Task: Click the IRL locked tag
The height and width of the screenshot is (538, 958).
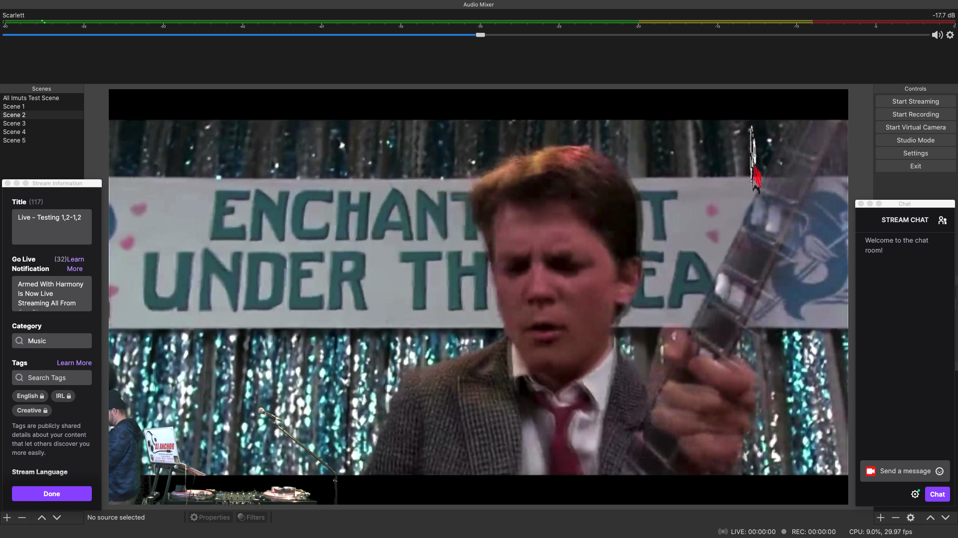Action: (63, 396)
